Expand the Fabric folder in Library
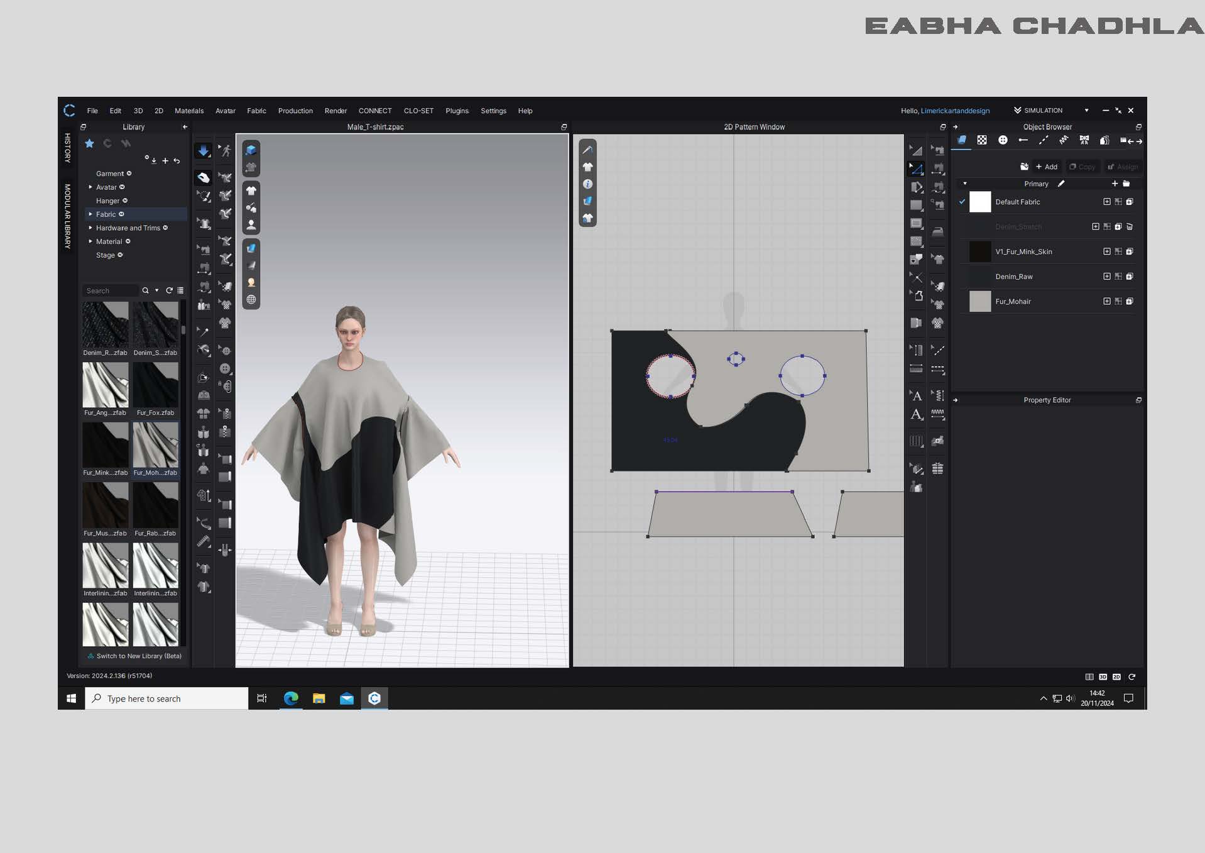1205x853 pixels. [90, 214]
